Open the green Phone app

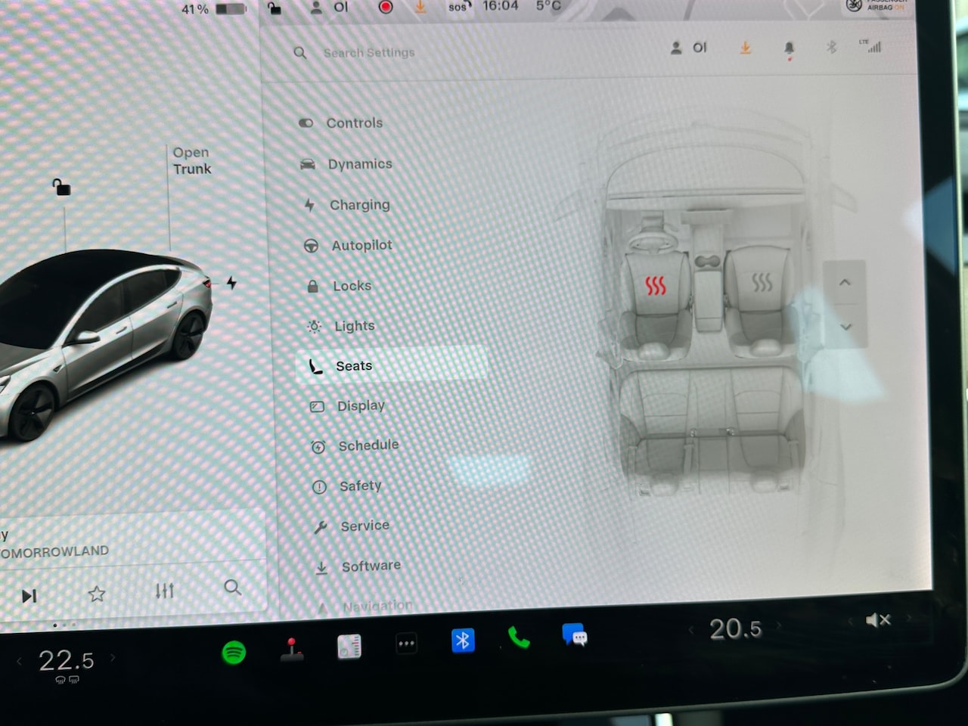pyautogui.click(x=519, y=638)
